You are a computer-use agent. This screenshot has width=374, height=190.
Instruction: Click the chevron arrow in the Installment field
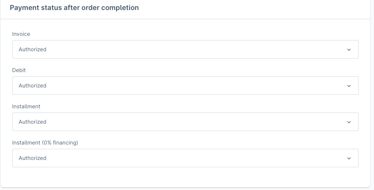tap(349, 122)
